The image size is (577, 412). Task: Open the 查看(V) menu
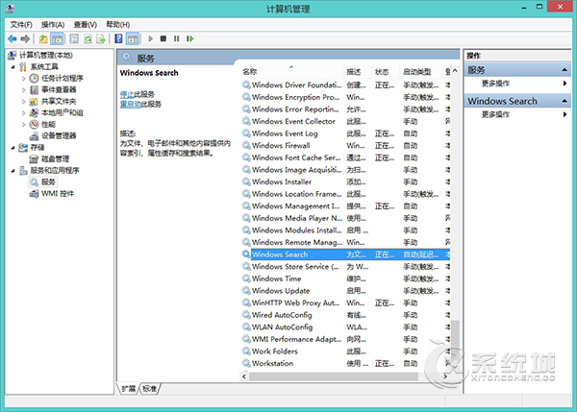(x=85, y=25)
